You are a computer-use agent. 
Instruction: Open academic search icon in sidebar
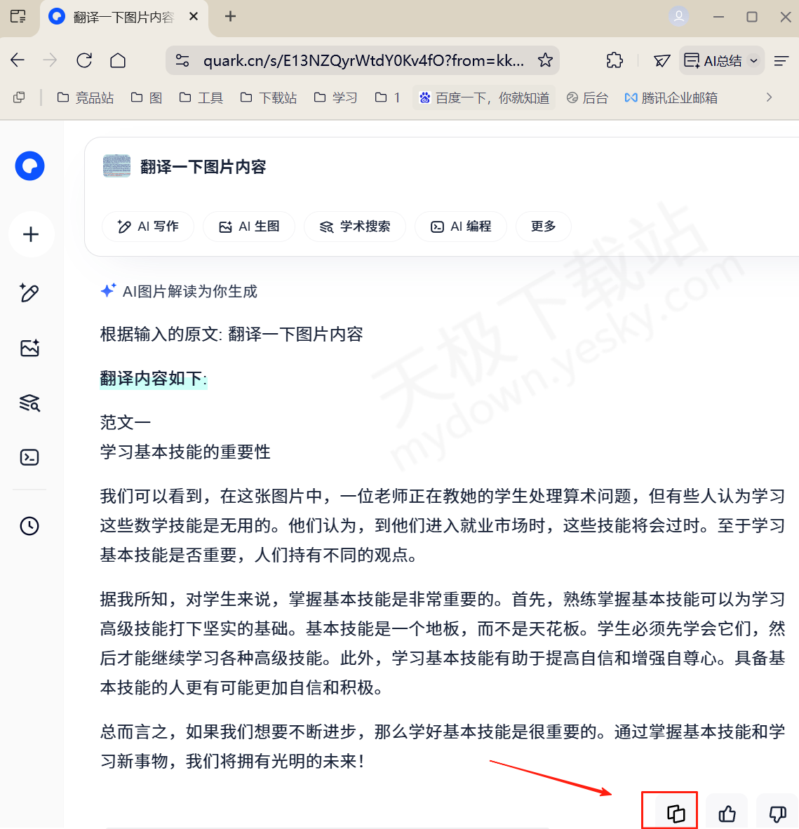(29, 403)
